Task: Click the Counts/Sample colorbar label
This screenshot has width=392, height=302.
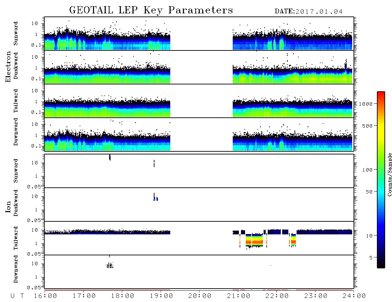Action: (x=389, y=174)
